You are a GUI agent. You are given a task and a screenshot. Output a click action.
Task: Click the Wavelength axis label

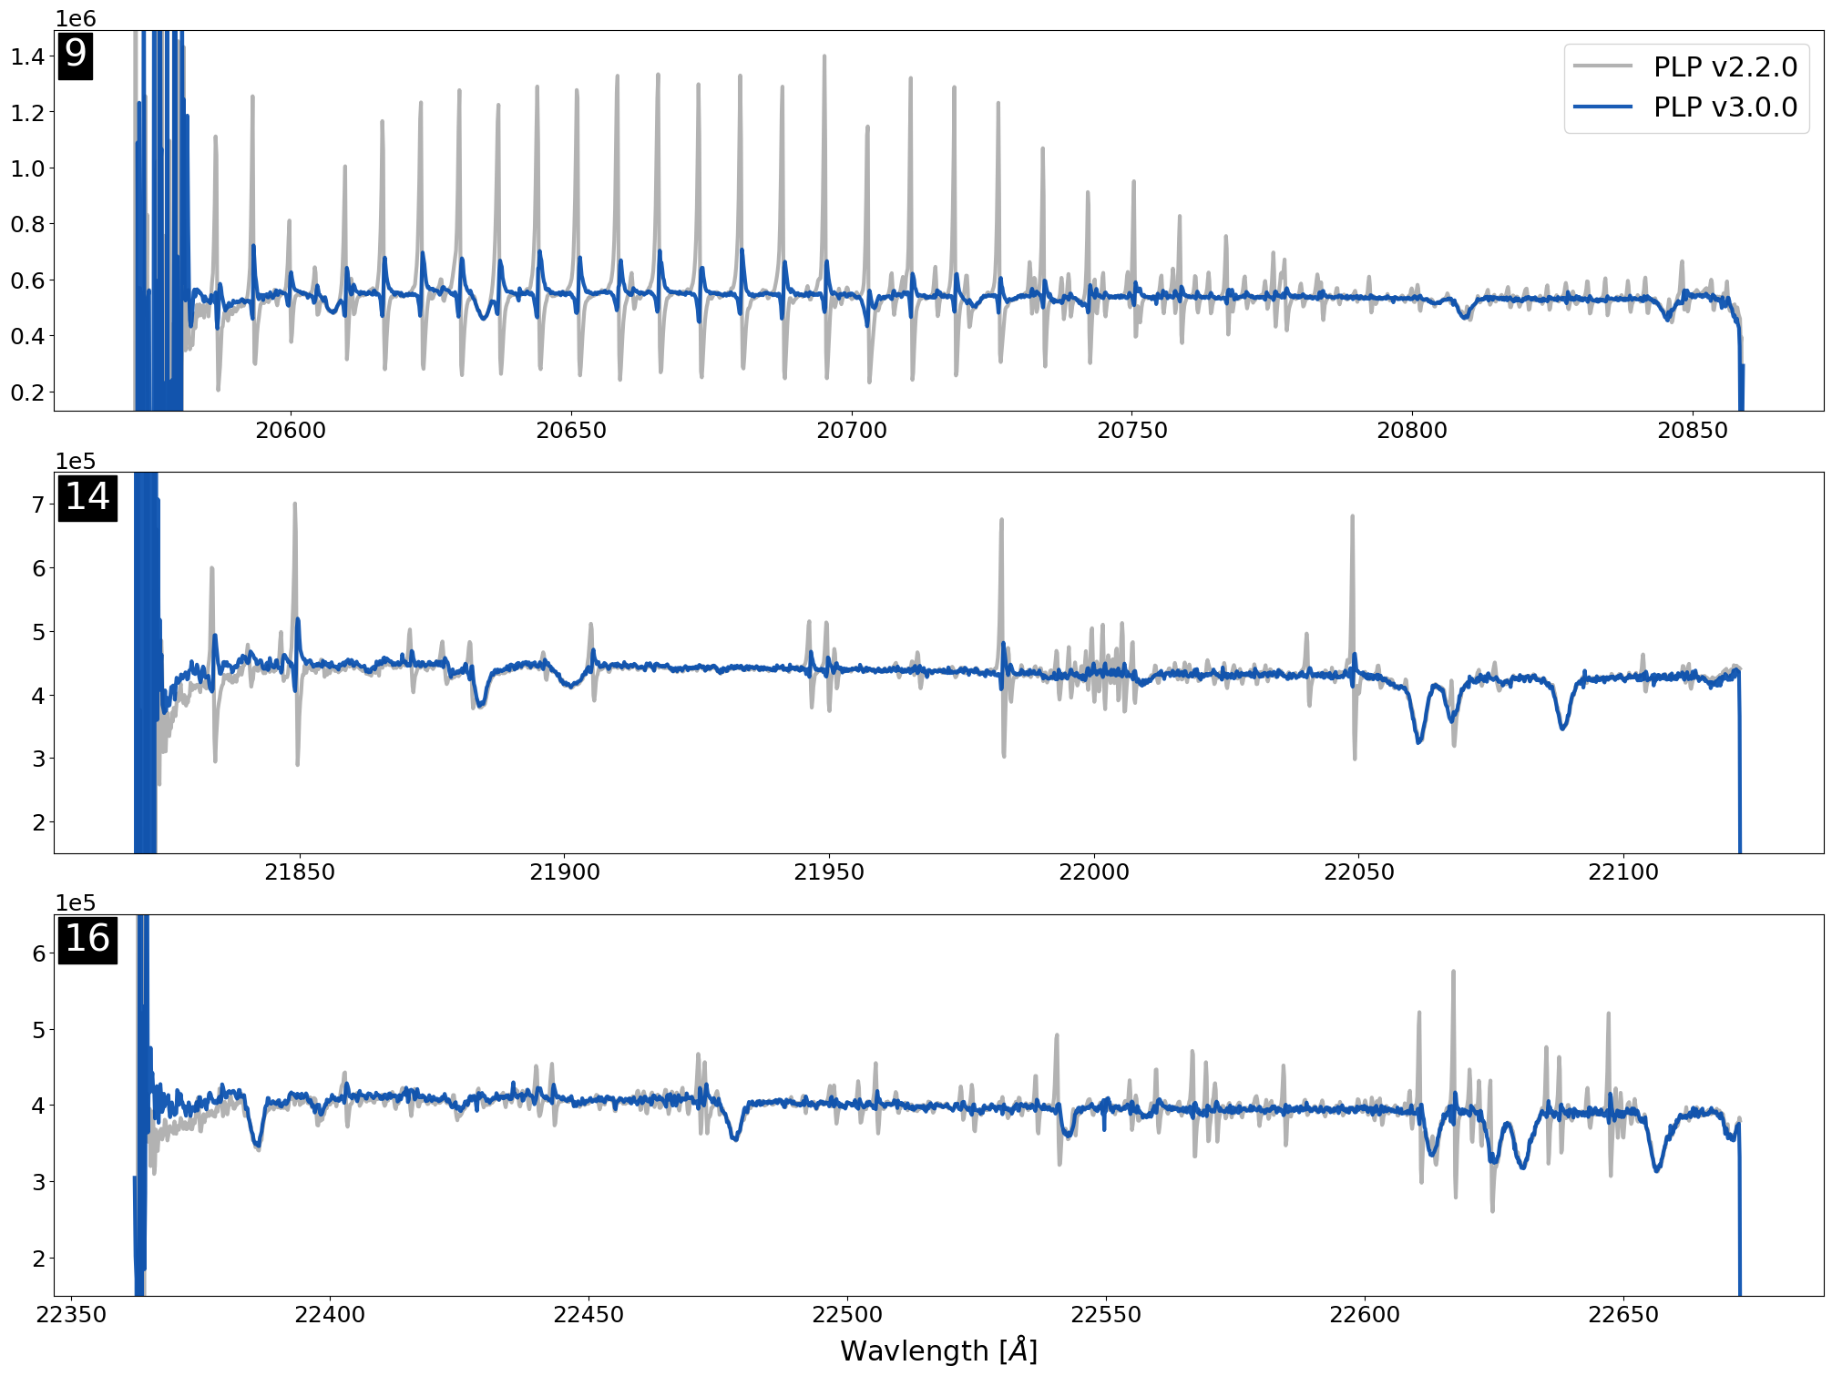click(938, 1350)
